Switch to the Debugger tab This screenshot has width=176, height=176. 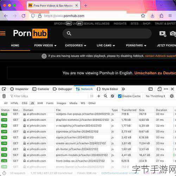62,89
